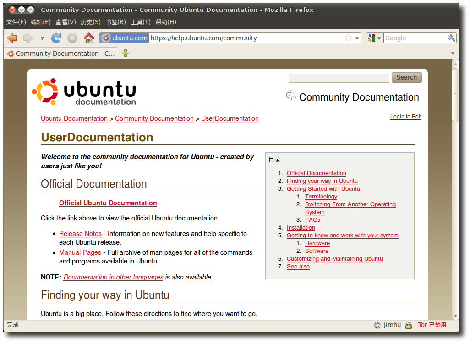This screenshot has width=470, height=343.
Task: Open a new tab with plus icon
Action: coord(126,53)
